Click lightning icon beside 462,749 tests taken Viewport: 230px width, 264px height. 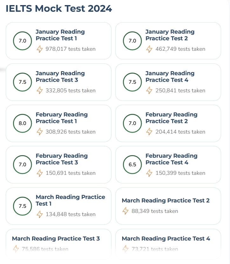pos(149,49)
